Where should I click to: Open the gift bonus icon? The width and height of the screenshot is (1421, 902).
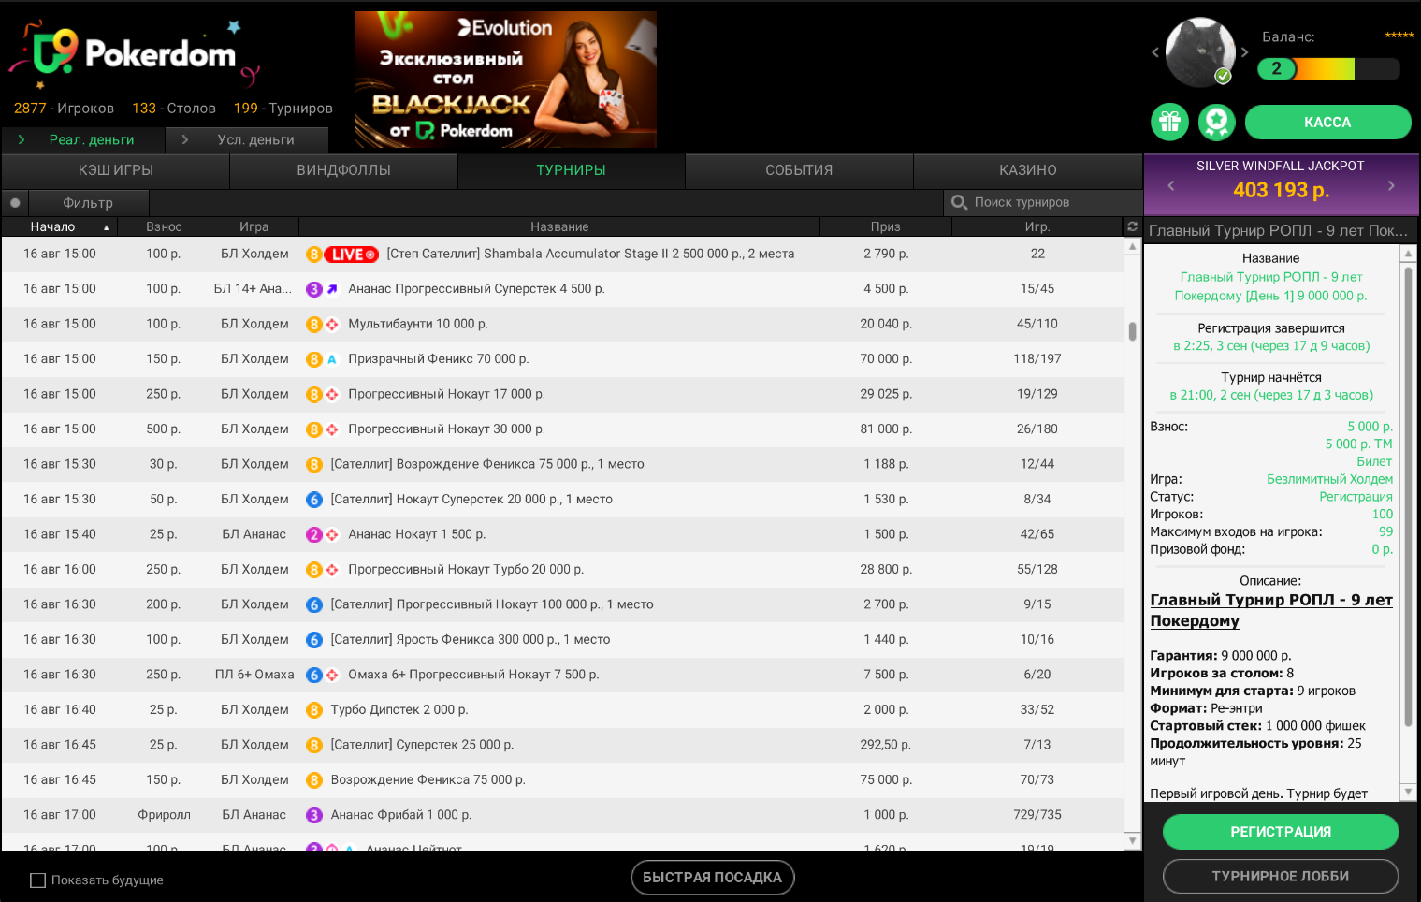pyautogui.click(x=1169, y=122)
